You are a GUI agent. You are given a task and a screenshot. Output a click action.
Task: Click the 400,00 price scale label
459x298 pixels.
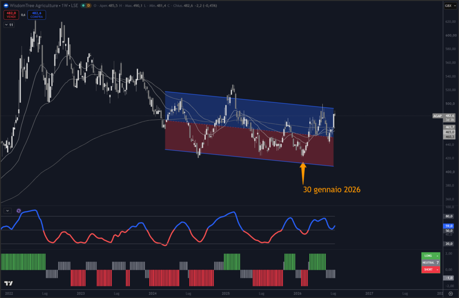click(450, 172)
